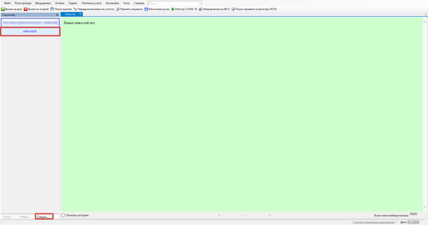Open 'Поиск вызова' from the toolbar
Viewport: 428px width, 225px height.
pyautogui.click(x=52, y=9)
